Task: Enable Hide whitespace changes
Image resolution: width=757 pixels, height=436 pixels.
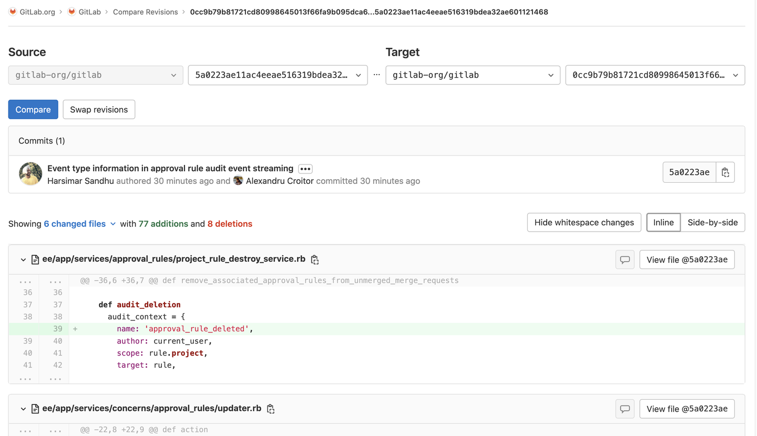Action: 584,222
